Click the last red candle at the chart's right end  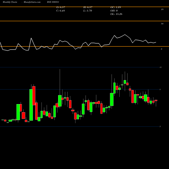pyautogui.click(x=156, y=100)
